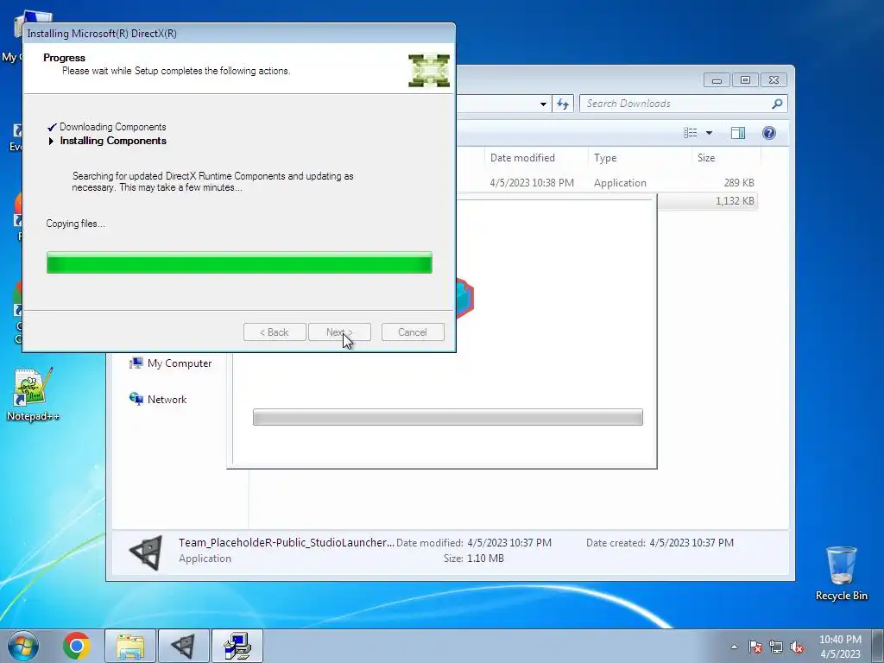Click the Date created value in details pane

tap(691, 542)
